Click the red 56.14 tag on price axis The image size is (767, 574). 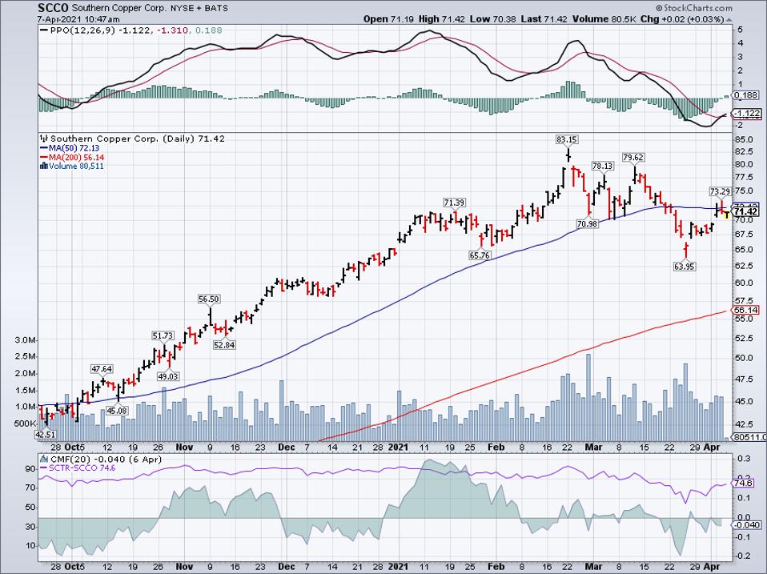tap(745, 310)
